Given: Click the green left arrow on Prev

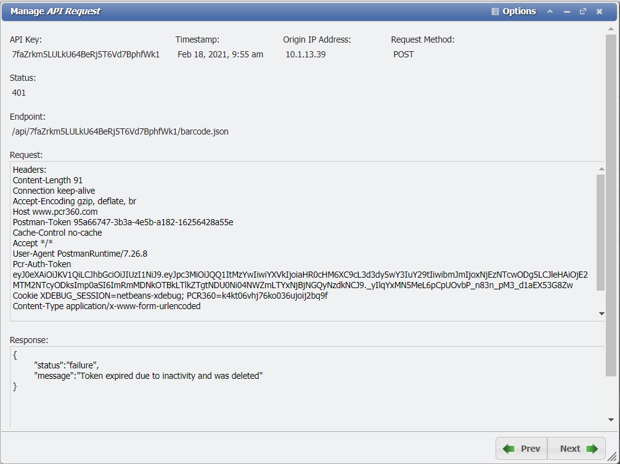Looking at the screenshot, I should click(x=509, y=449).
